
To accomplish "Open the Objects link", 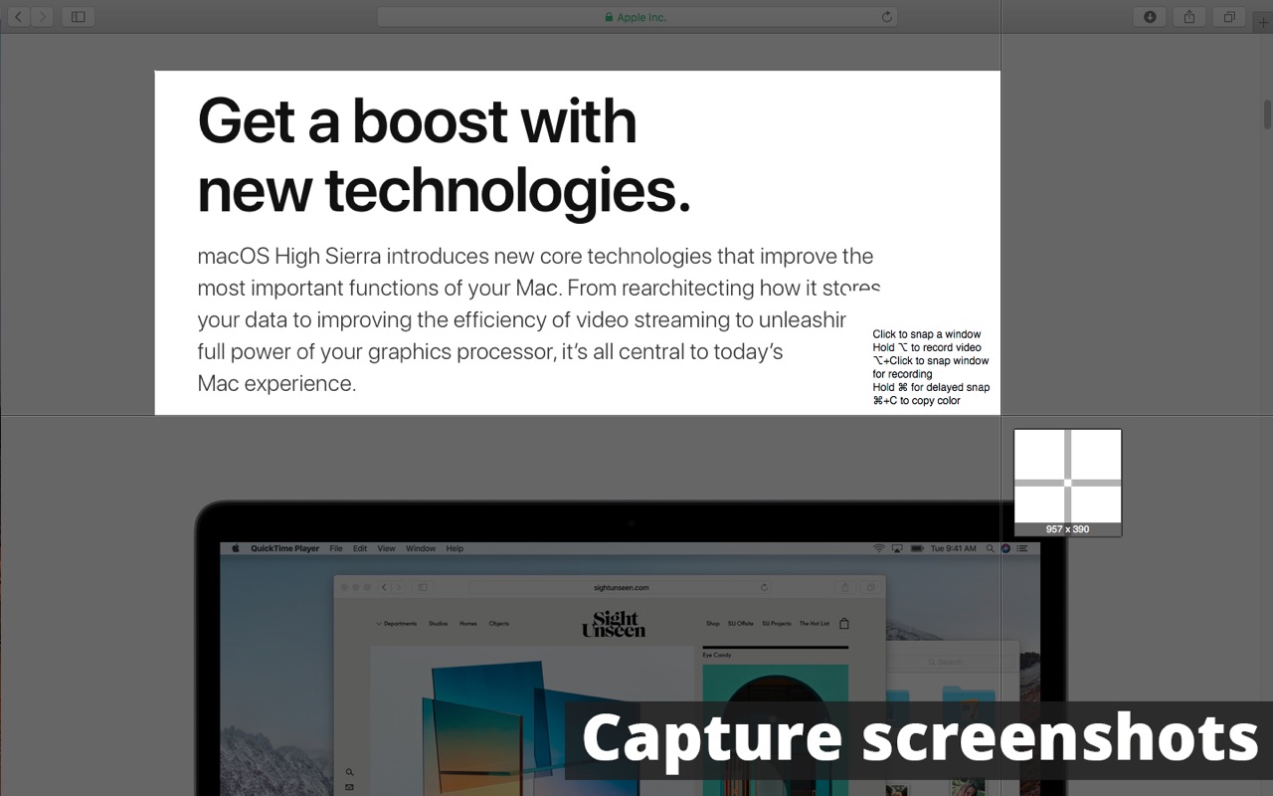I will point(498,624).
